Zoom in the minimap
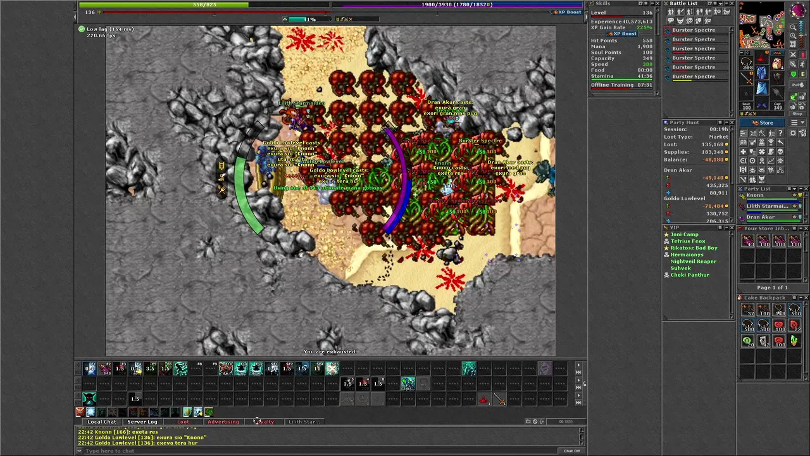Screen dimensions: 810x456 [x=793, y=36]
